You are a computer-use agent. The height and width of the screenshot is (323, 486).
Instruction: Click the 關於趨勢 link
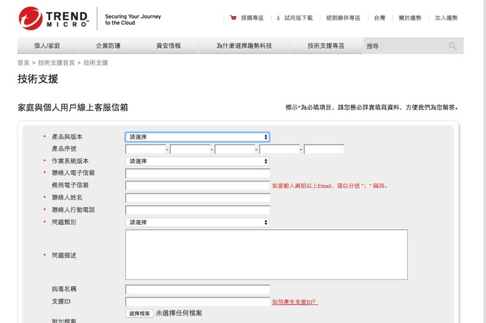coord(410,18)
